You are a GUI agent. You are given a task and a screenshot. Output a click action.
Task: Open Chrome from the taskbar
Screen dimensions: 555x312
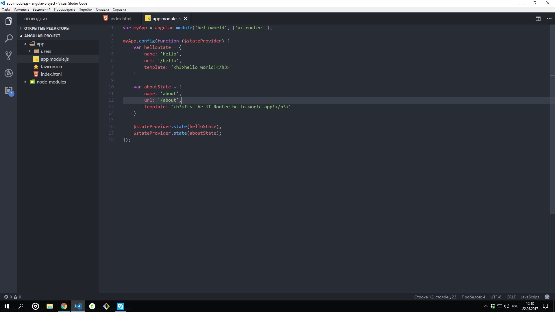64,306
